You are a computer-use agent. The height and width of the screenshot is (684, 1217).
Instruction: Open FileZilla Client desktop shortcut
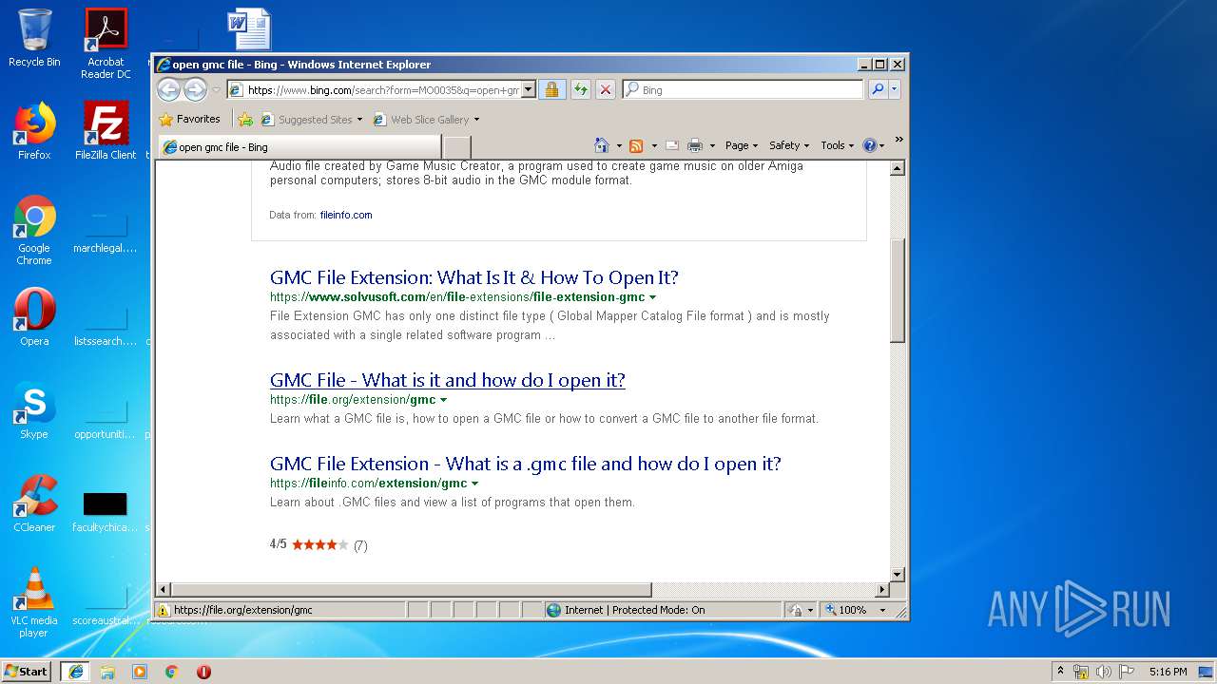pos(106,131)
